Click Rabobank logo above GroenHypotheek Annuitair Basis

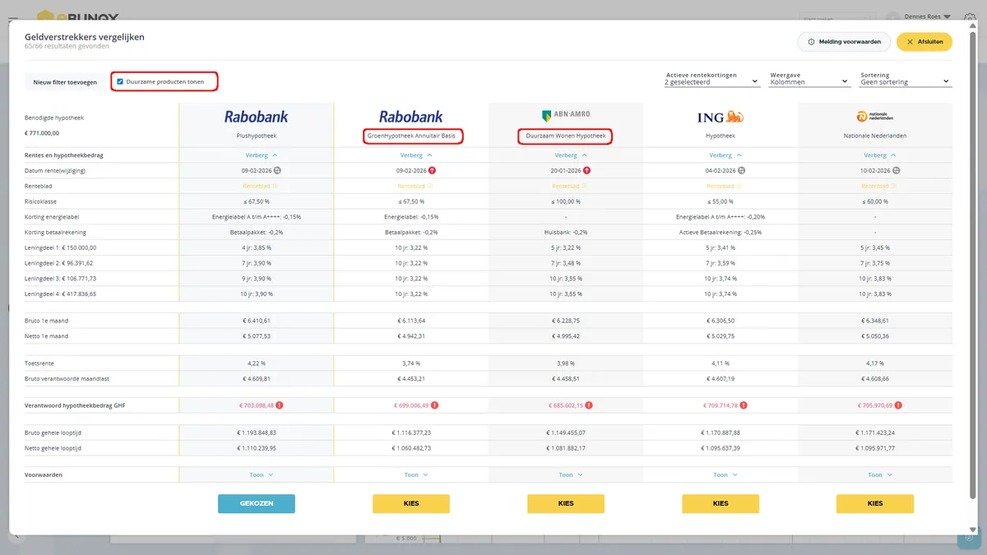(x=411, y=117)
